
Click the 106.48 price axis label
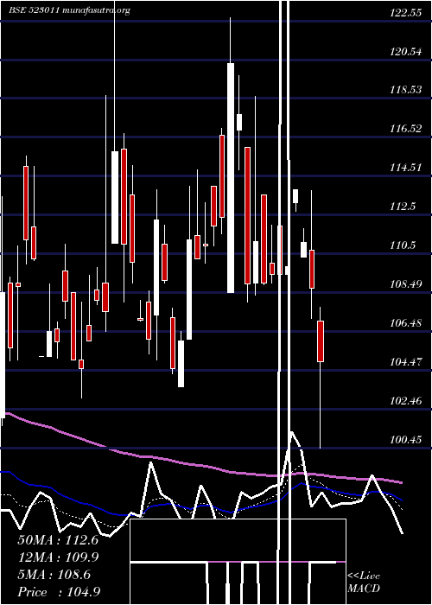point(405,323)
